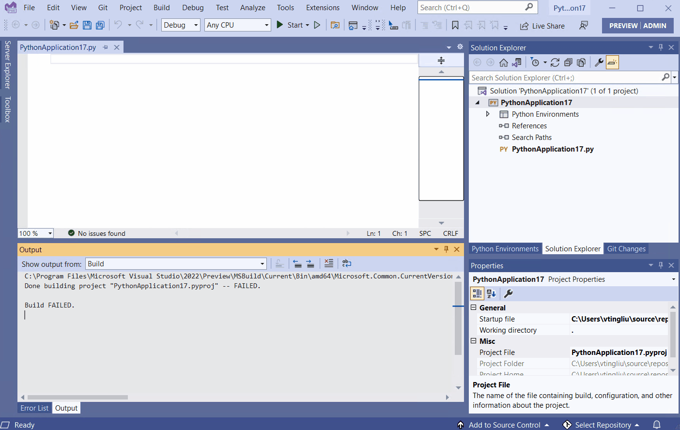Expand the Python Environments tree node
Image resolution: width=680 pixels, height=430 pixels.
pos(488,114)
